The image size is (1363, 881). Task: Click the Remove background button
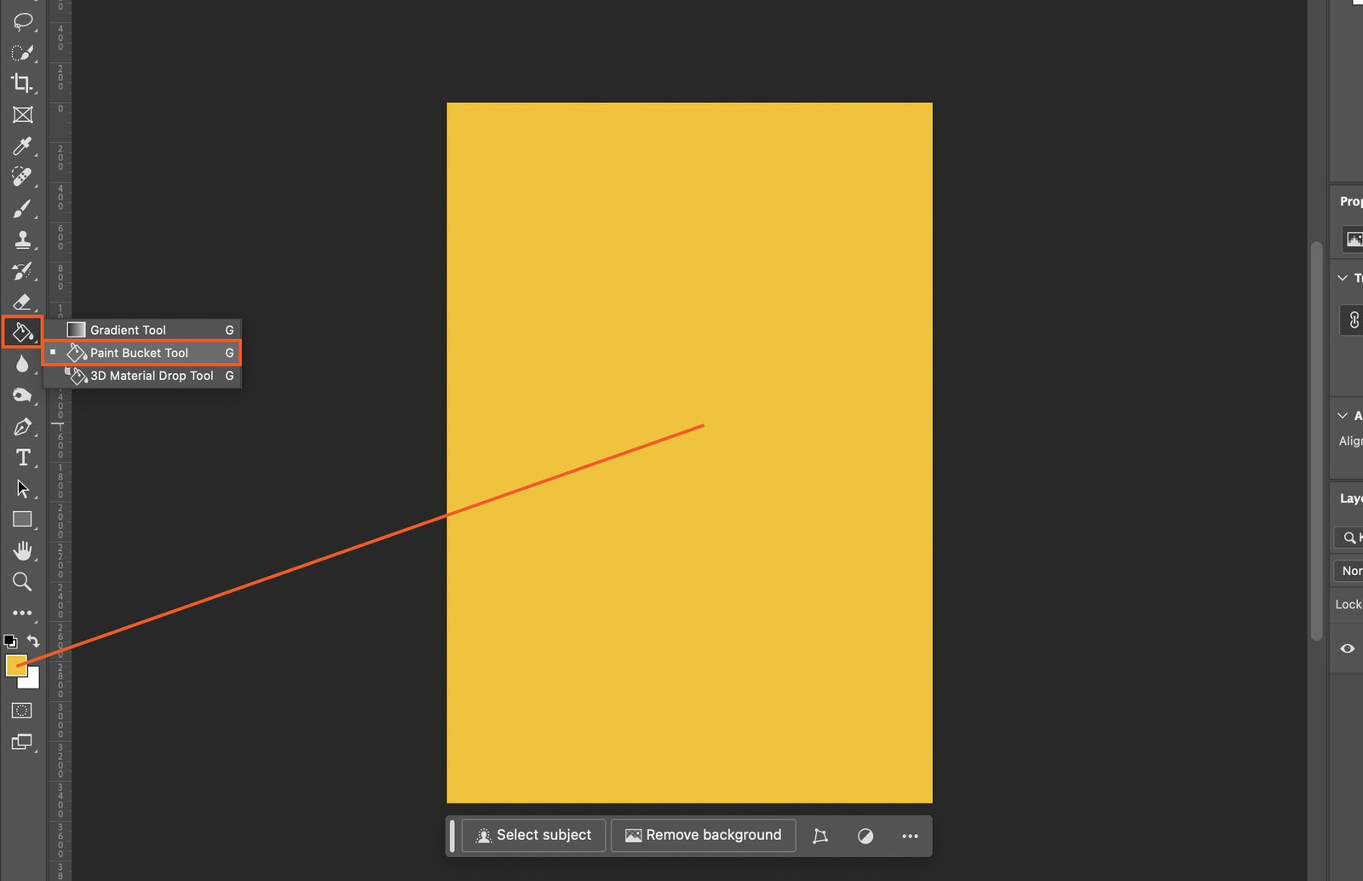(x=703, y=835)
